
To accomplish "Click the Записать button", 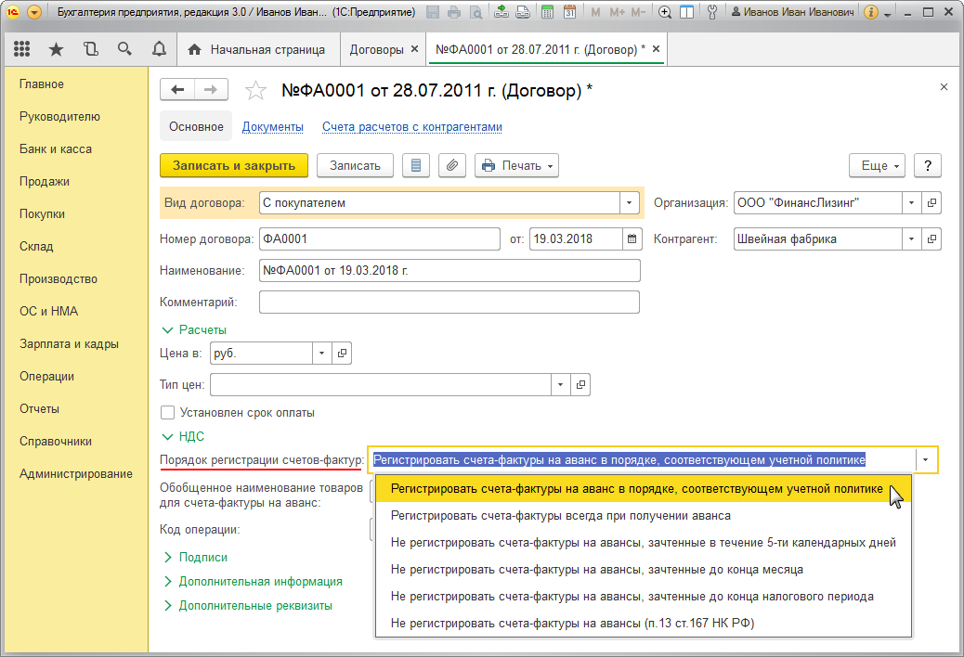I will tap(355, 166).
